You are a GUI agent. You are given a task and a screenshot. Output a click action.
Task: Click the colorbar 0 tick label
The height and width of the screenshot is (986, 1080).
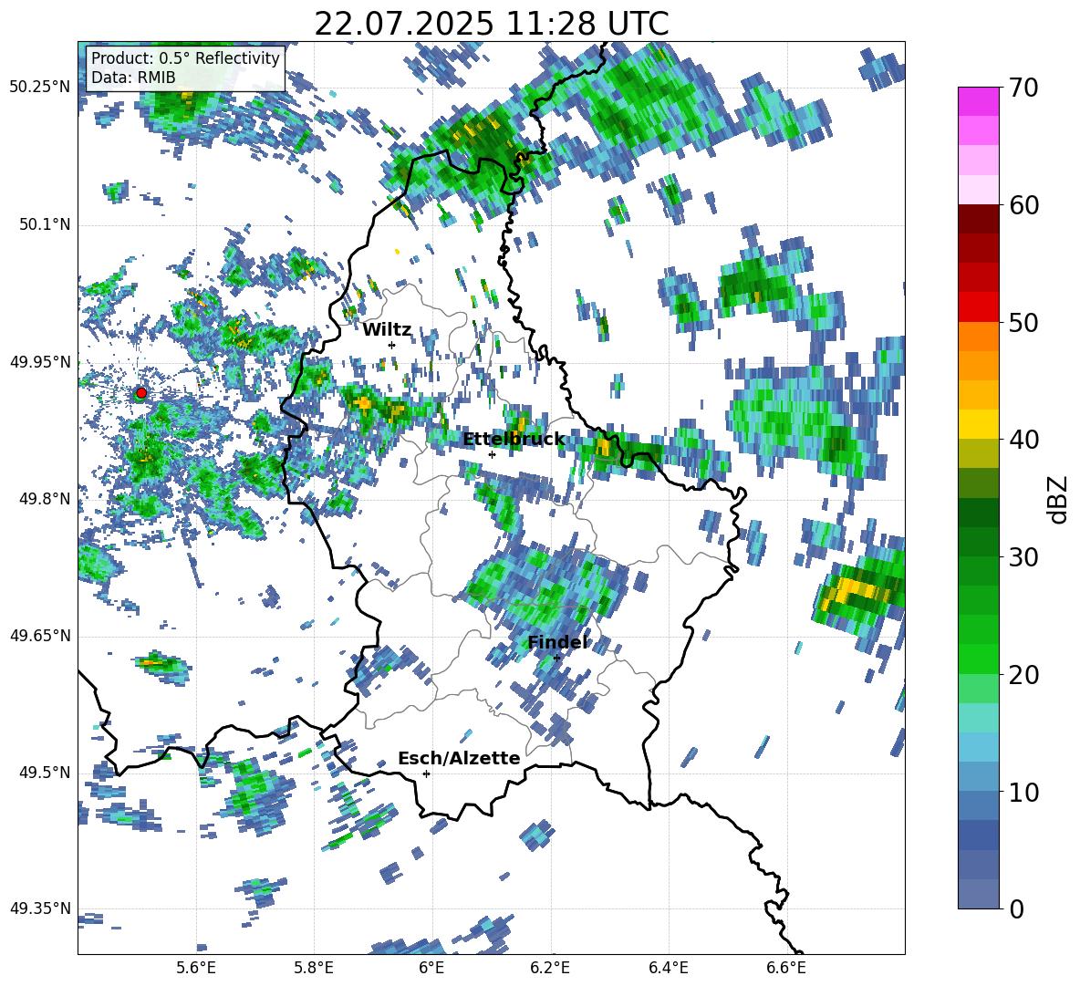pos(1016,908)
